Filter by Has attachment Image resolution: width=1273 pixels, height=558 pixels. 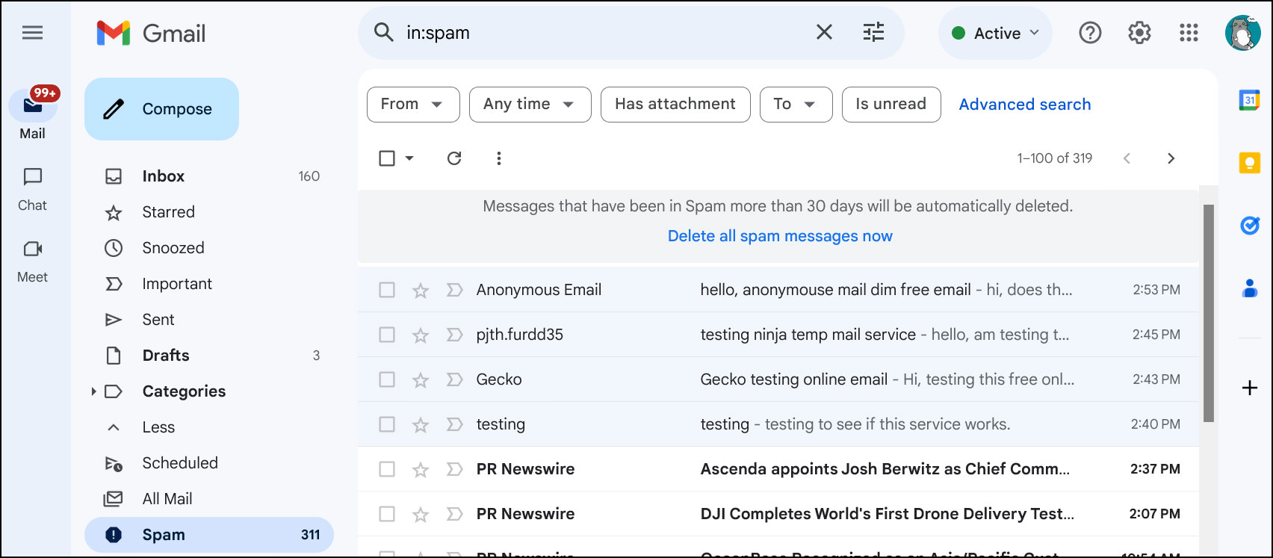tap(675, 104)
